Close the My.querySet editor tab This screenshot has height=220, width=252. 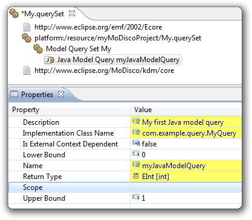coord(72,13)
